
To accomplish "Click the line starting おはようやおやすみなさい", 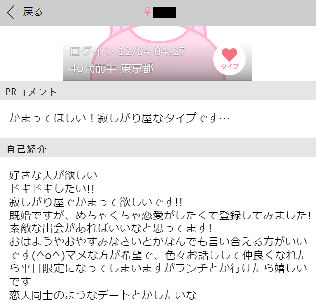I will 158,242.
